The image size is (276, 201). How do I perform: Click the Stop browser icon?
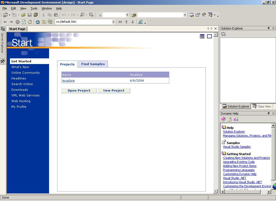coord(18,22)
